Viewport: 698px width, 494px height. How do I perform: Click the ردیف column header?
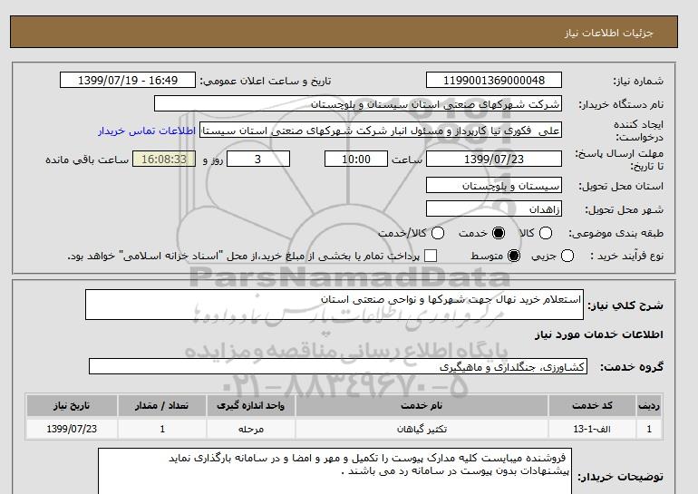649,406
